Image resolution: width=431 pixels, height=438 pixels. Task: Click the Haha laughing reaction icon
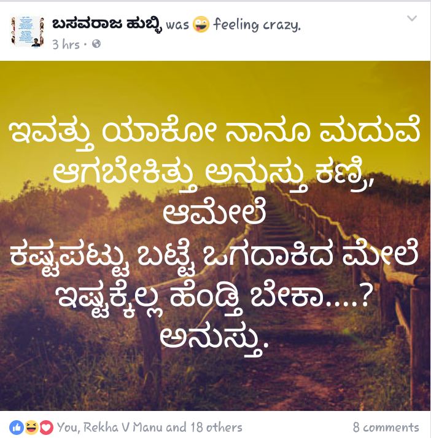(x=31, y=428)
